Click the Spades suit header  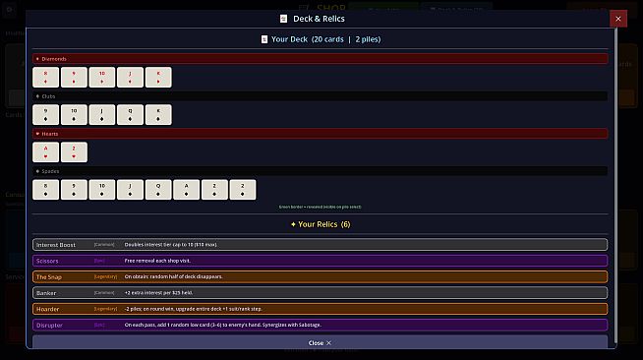320,171
